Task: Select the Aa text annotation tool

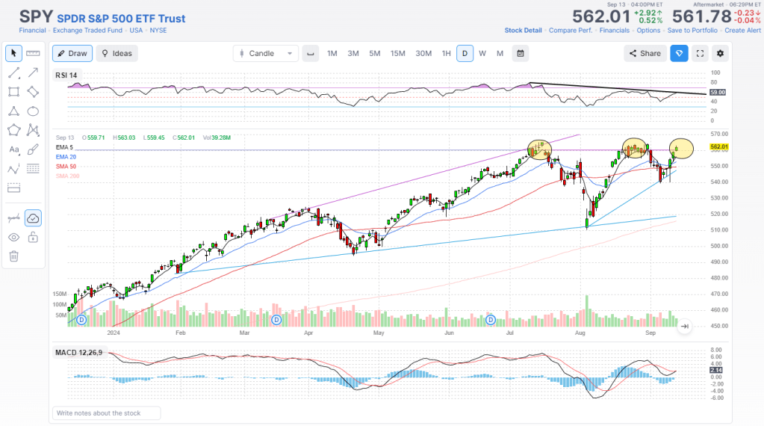Action: pyautogui.click(x=13, y=149)
